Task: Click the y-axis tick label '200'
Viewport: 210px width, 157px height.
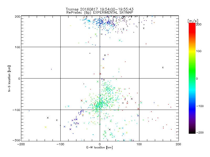Action: click(17, 16)
